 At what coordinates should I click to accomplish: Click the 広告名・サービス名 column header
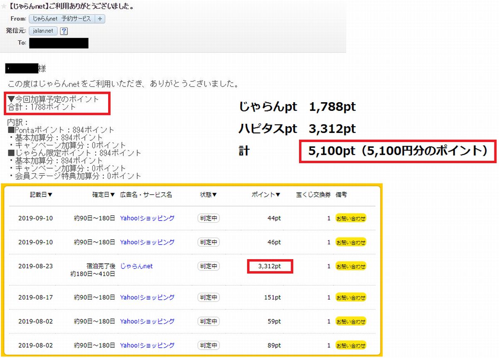tap(146, 194)
